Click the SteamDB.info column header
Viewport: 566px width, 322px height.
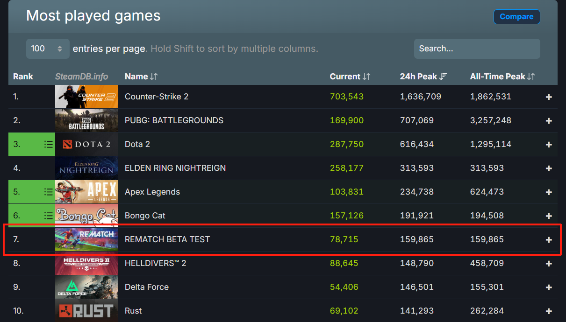82,77
